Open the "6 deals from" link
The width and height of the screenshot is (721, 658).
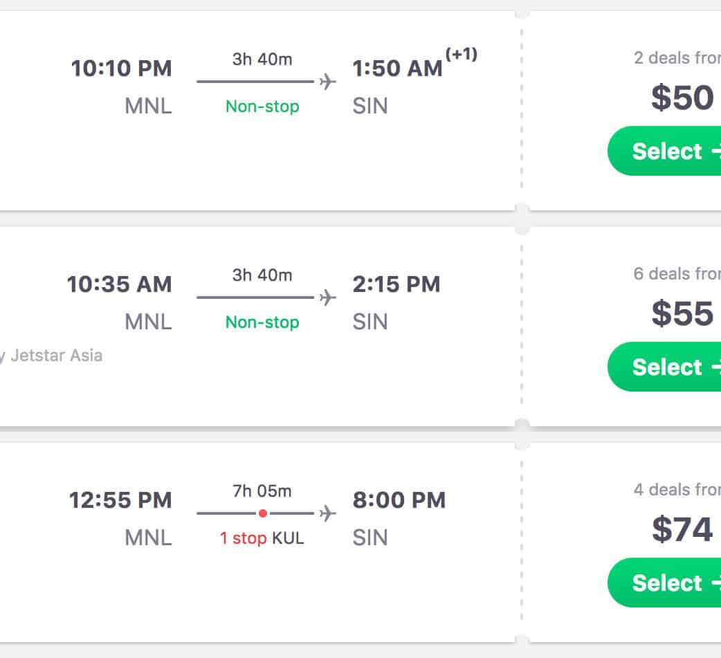coord(677,274)
